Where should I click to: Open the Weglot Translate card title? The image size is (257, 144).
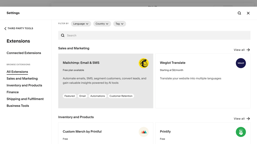pos(173,63)
